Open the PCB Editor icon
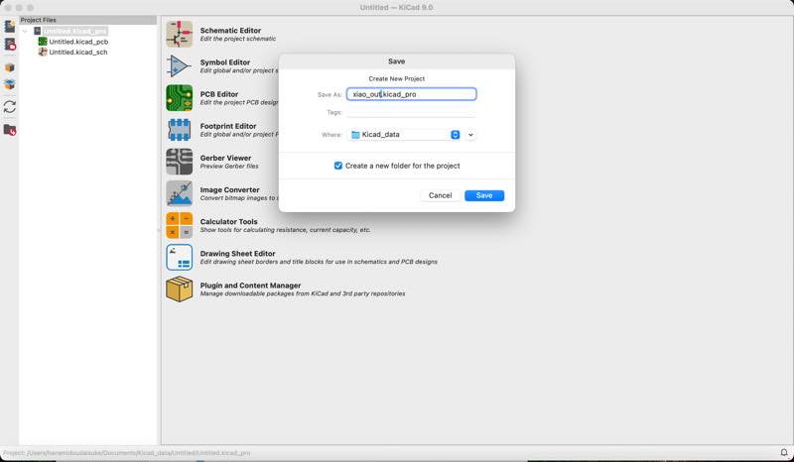794x462 pixels. [180, 98]
